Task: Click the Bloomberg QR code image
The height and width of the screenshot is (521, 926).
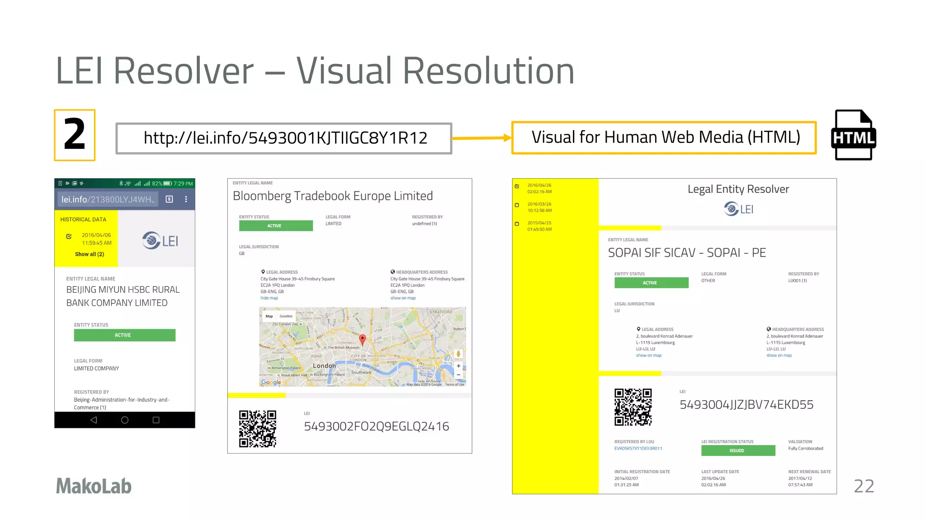Action: click(258, 429)
